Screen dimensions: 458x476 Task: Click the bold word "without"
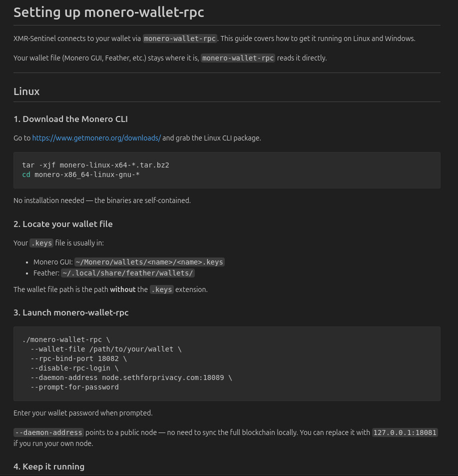(122, 289)
